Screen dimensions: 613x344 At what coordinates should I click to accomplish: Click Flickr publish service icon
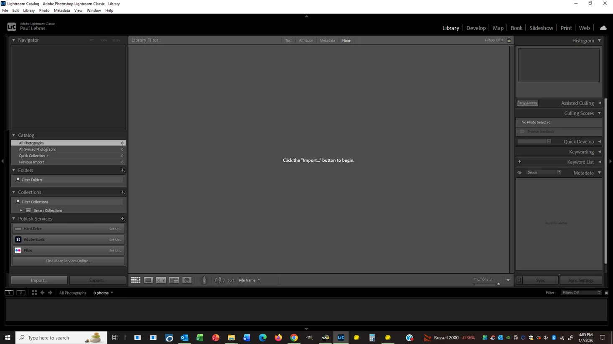[x=18, y=250]
